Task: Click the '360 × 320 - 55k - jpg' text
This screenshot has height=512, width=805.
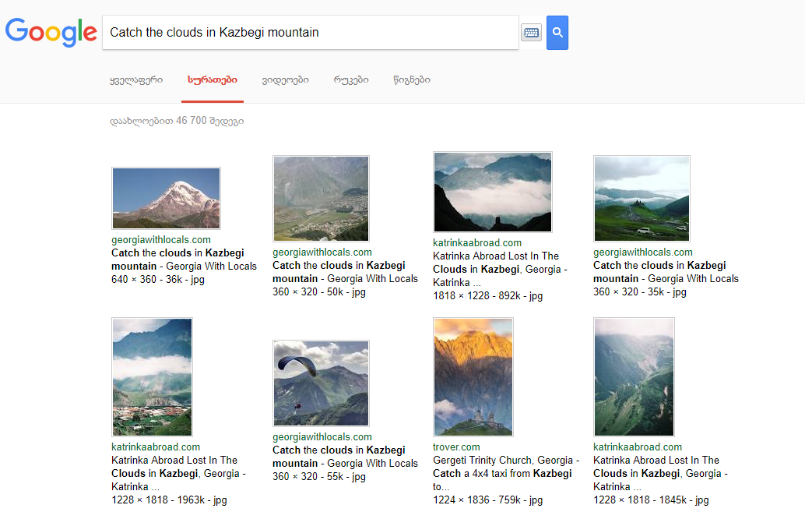Action: point(319,476)
